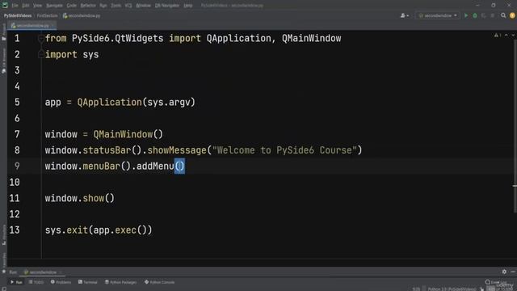The image size is (517, 291).
Task: Click the PyCharm application logo icon
Action: point(5,6)
